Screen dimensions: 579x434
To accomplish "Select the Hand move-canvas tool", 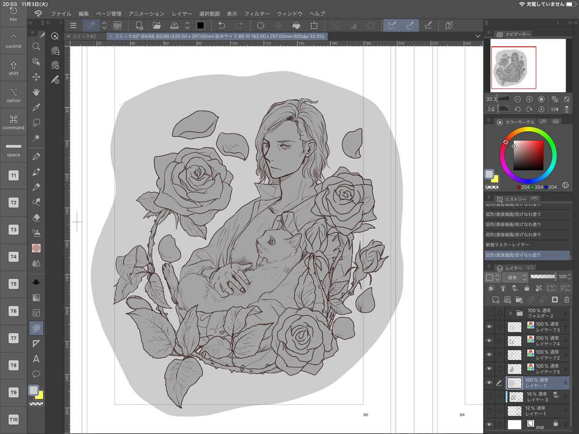I will click(x=36, y=92).
